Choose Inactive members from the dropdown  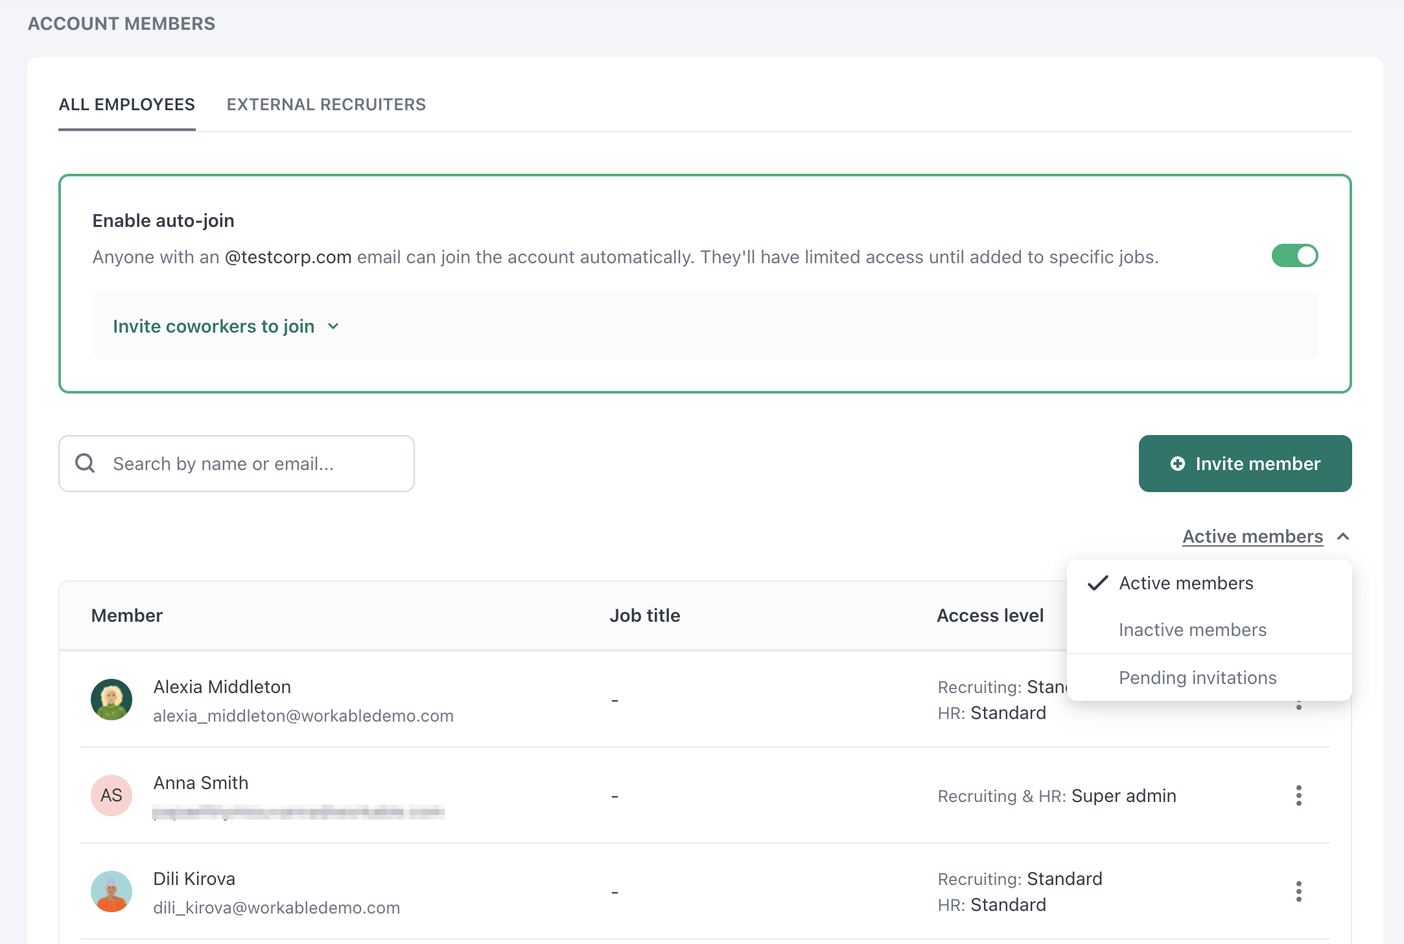click(1192, 630)
